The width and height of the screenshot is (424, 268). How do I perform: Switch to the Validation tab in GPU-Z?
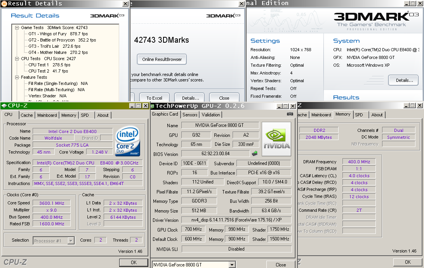(211, 115)
